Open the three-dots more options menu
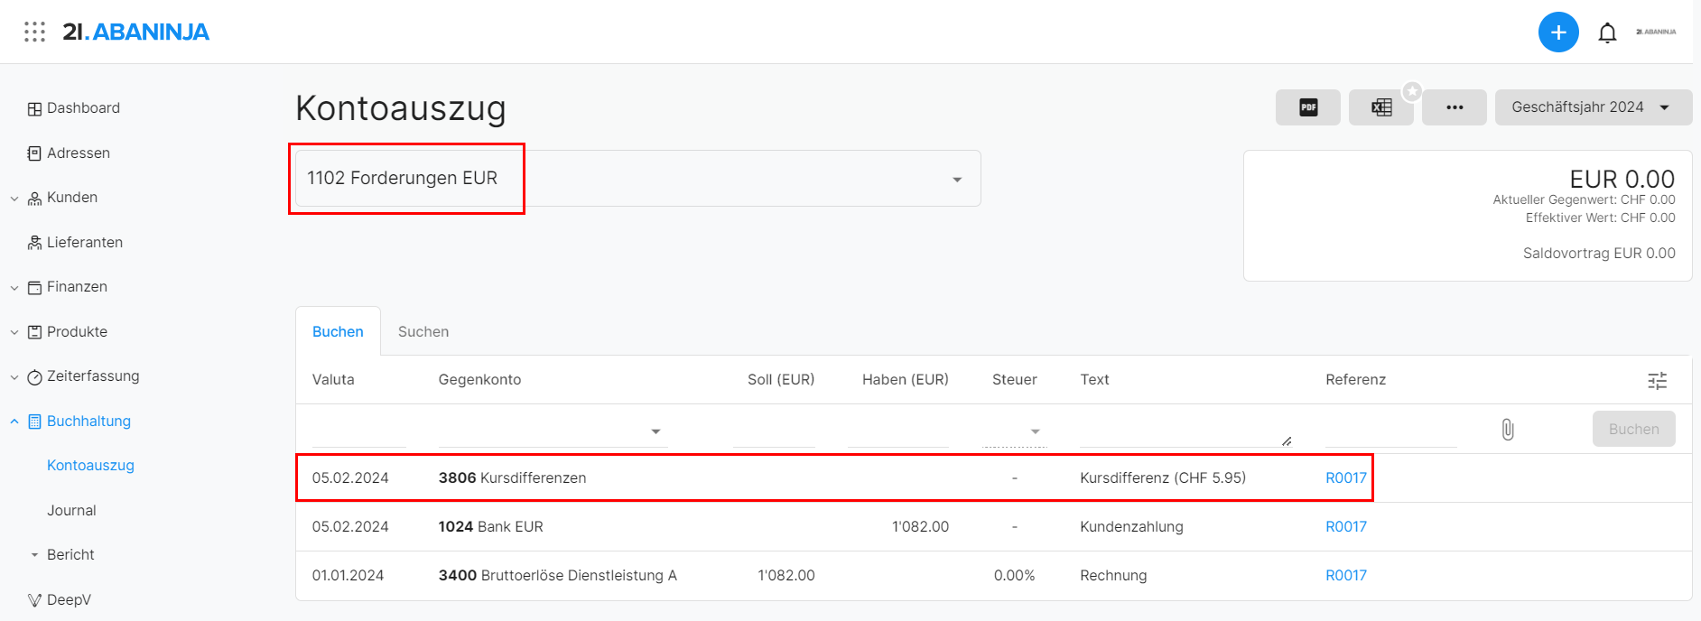The height and width of the screenshot is (621, 1701). coord(1455,107)
